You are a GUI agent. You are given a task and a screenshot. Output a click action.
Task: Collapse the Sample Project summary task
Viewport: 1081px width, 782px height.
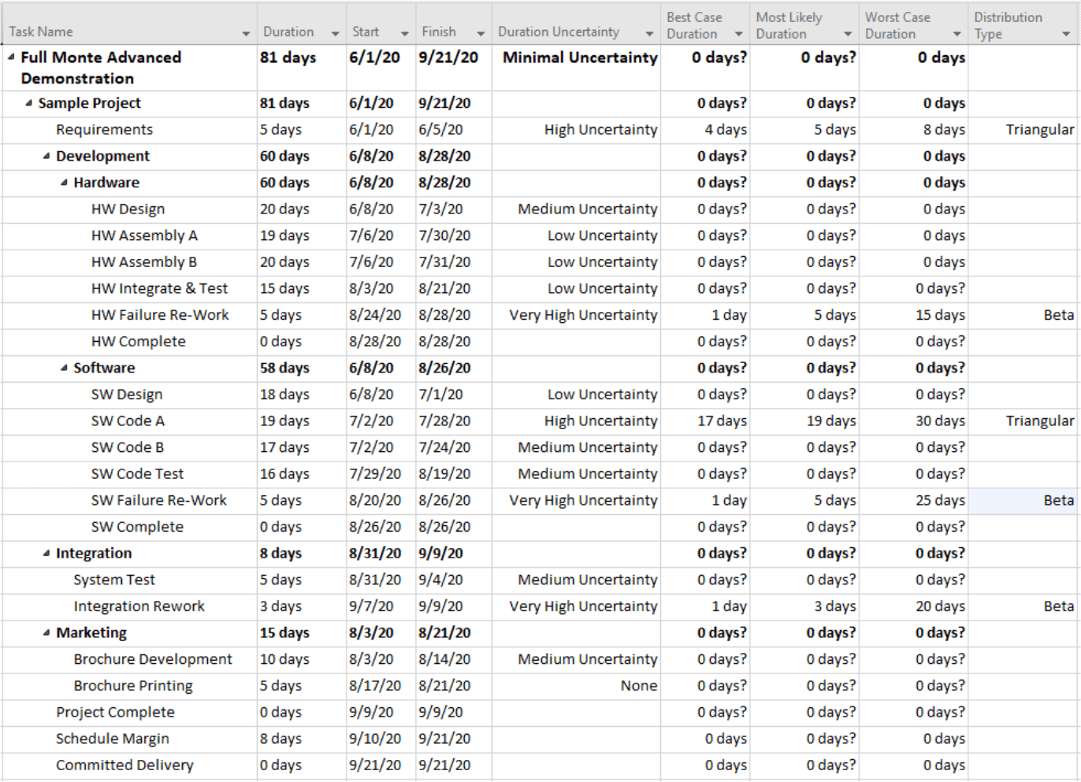click(28, 103)
